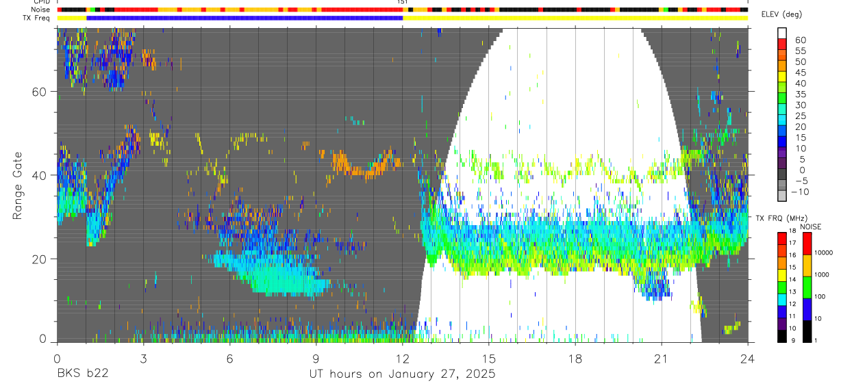
Task: Select green swatch in NOISE colorbar
Action: pos(807,287)
